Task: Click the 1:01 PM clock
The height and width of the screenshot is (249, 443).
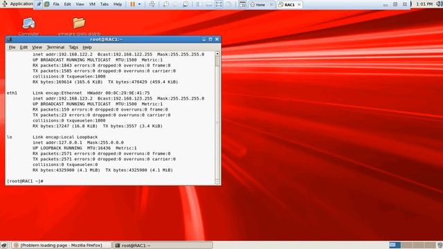Action: point(424,4)
